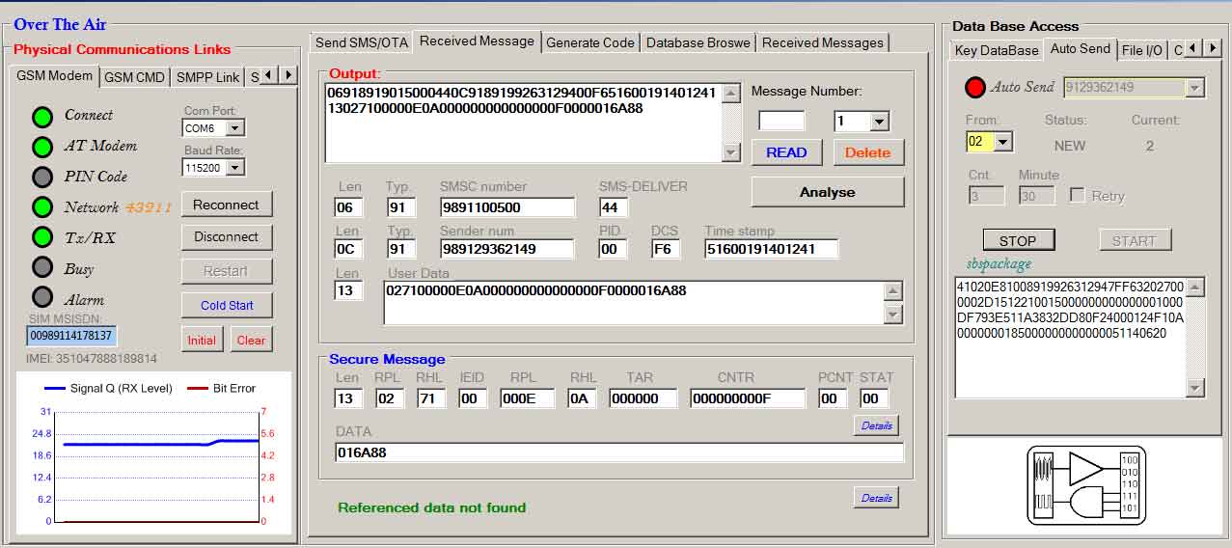Open the Key DataBase tab

point(997,50)
